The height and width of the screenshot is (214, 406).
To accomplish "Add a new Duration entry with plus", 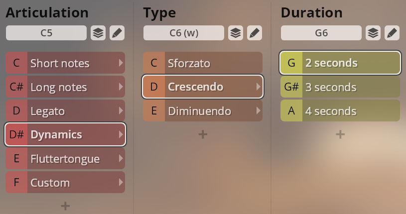I will click(x=340, y=134).
